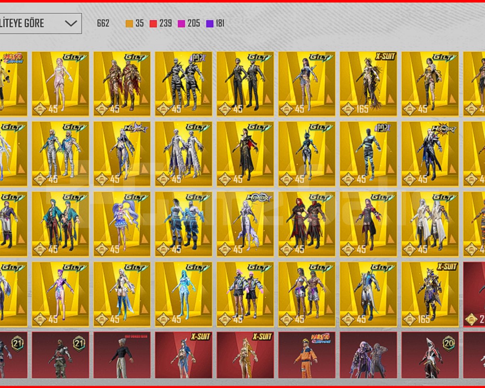Select the black formal suit pair outfit

tap(245, 84)
